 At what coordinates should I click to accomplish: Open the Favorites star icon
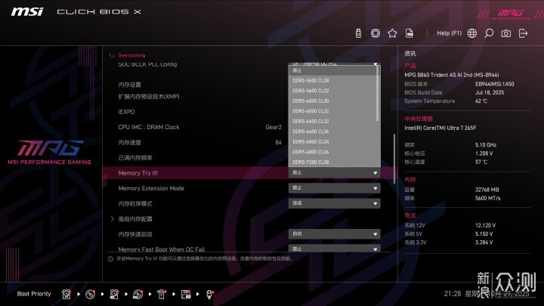pyautogui.click(x=392, y=33)
